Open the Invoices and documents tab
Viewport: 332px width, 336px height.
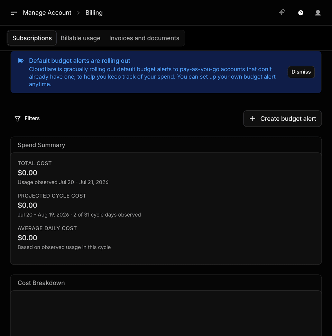tap(144, 38)
